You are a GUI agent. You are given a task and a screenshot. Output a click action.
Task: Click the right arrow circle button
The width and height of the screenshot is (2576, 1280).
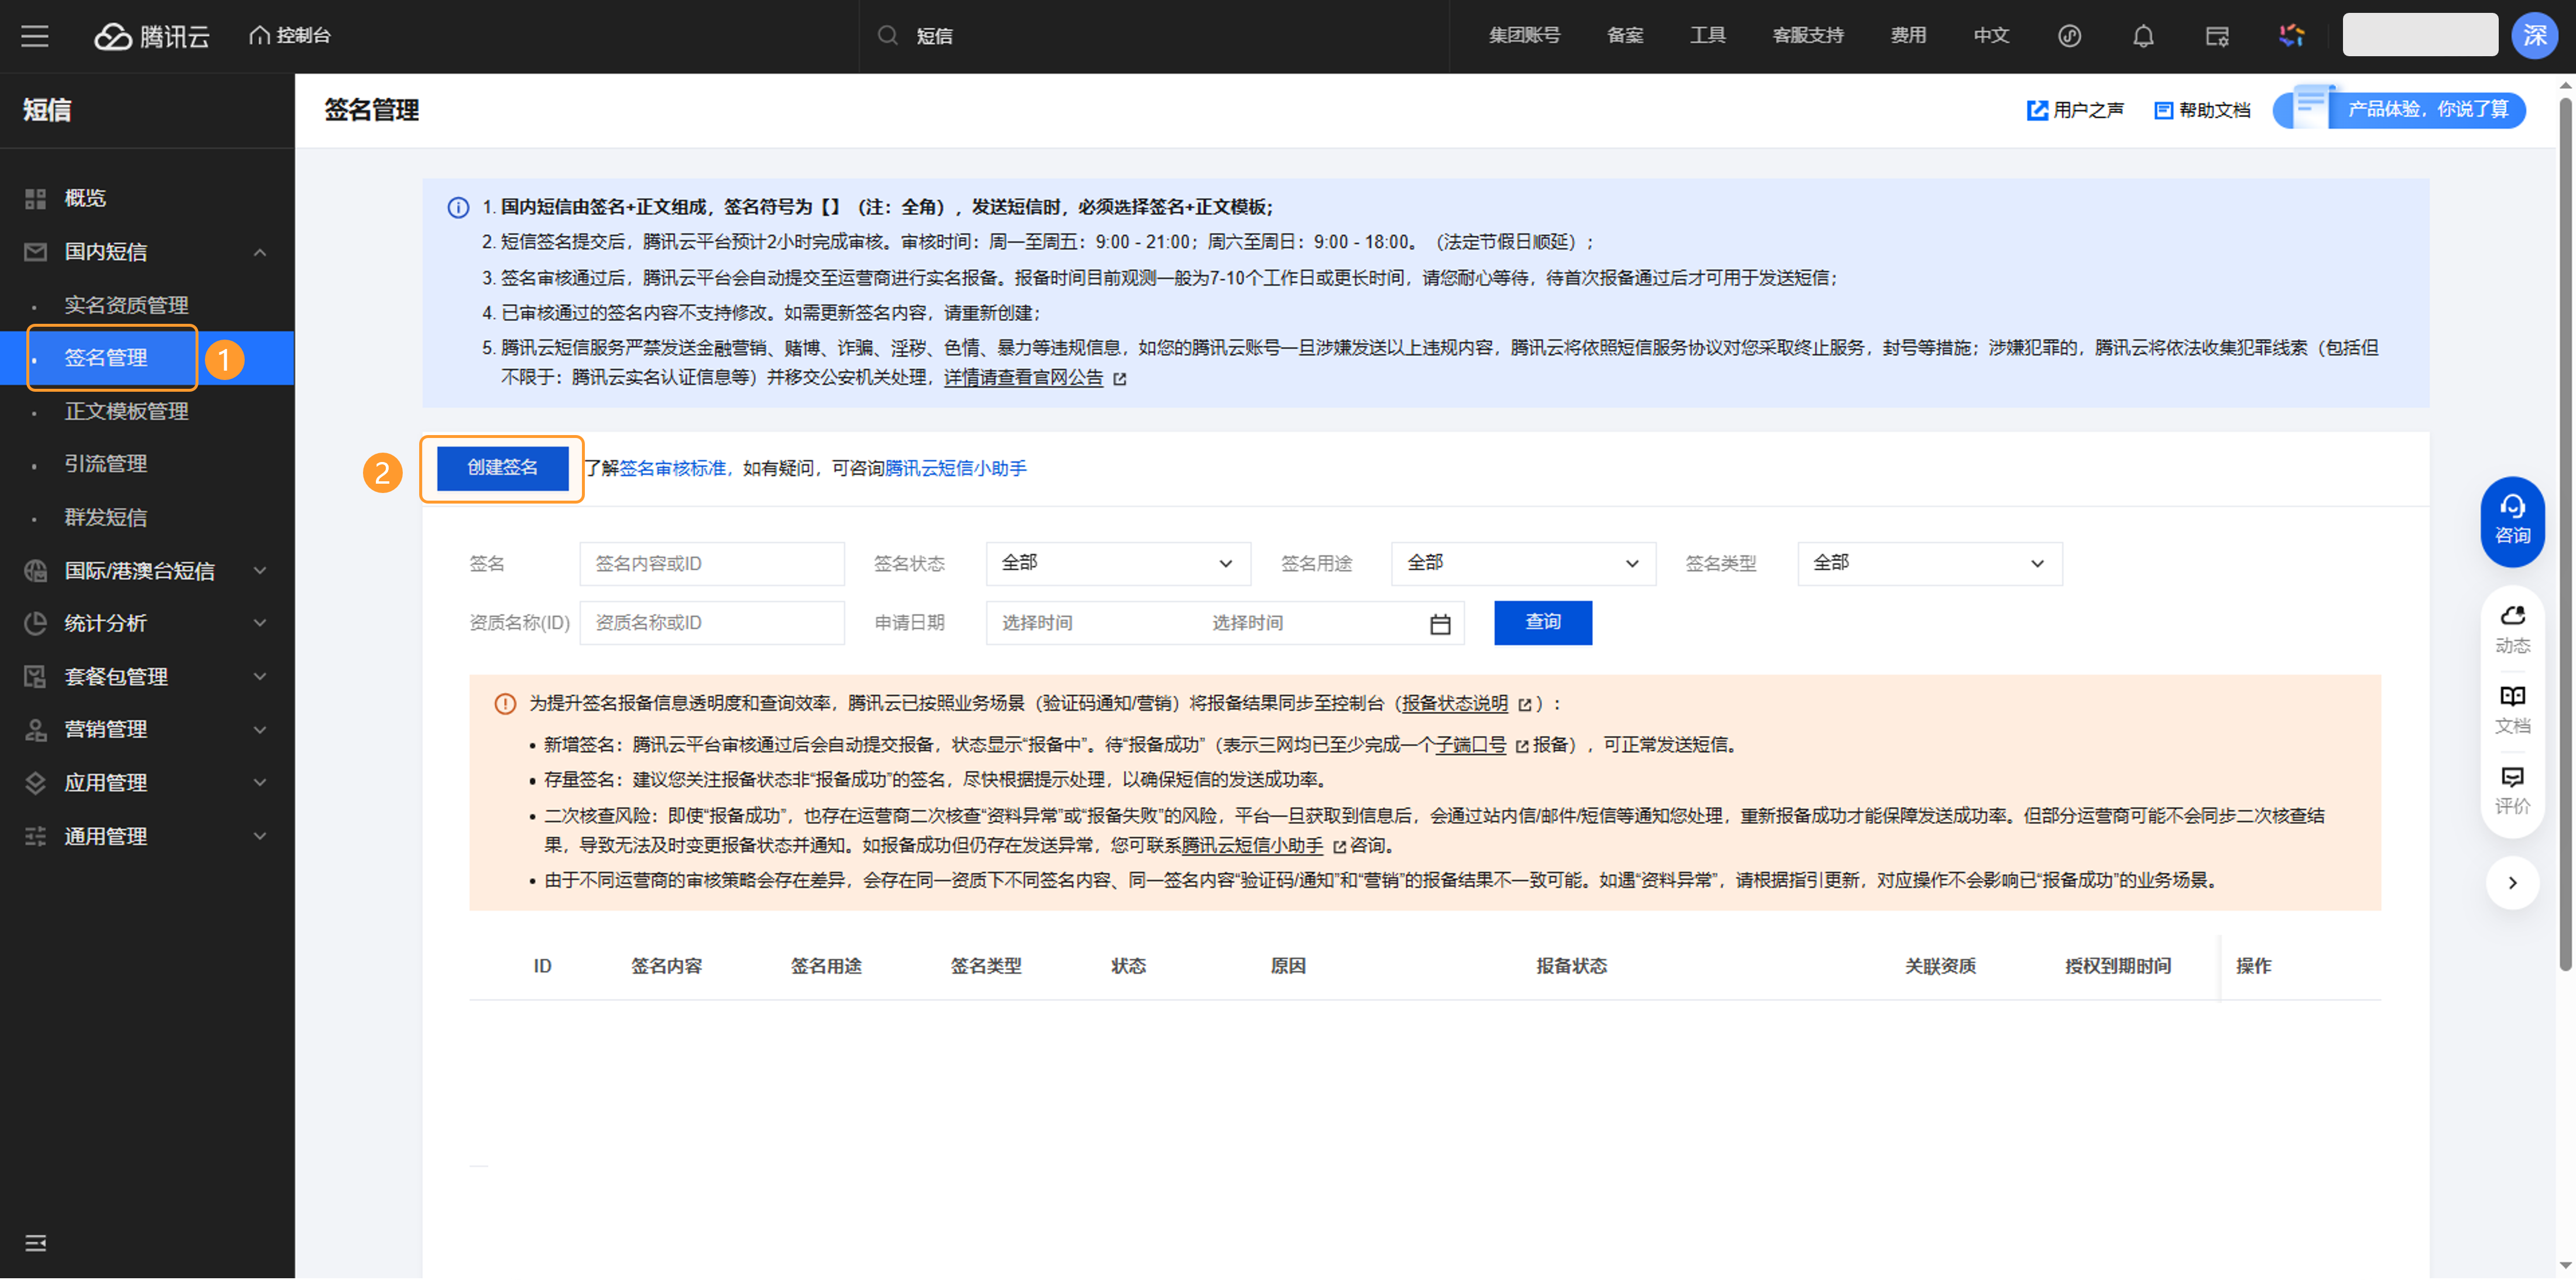click(2512, 882)
